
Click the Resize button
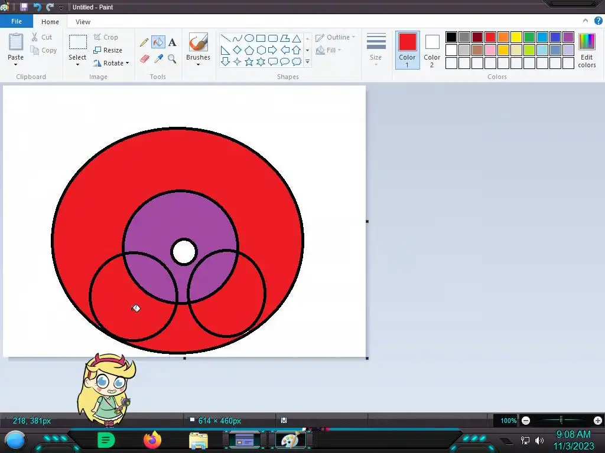coord(108,50)
